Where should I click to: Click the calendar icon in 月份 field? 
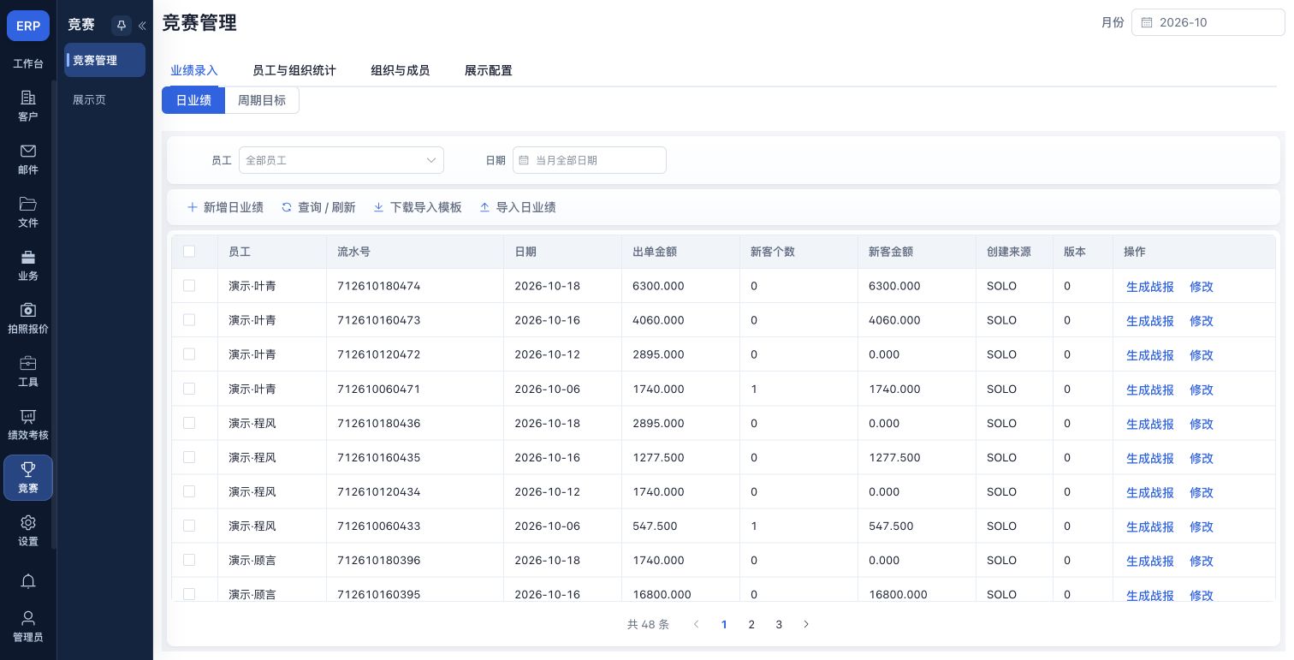point(1148,23)
